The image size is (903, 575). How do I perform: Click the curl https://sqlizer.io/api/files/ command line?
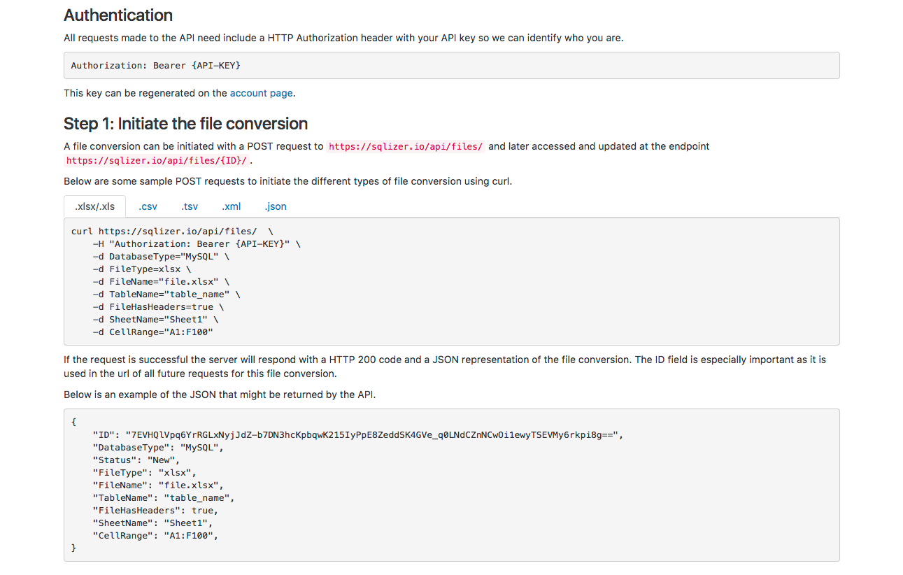(172, 232)
